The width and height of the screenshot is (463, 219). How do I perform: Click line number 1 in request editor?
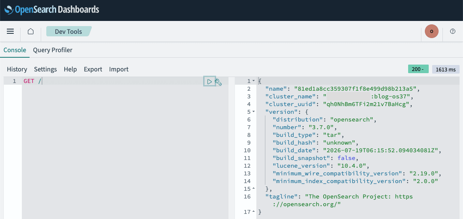(x=15, y=81)
